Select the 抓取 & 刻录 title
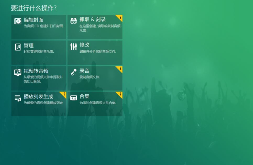 tap(92, 19)
